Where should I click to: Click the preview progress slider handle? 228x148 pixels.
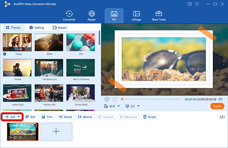(122, 99)
